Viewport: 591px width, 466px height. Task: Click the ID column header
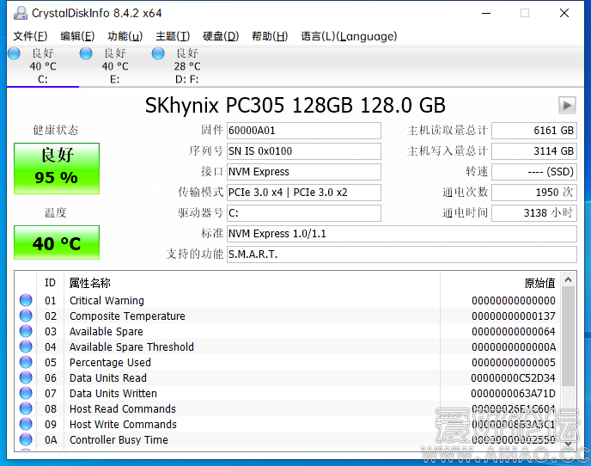pos(50,283)
